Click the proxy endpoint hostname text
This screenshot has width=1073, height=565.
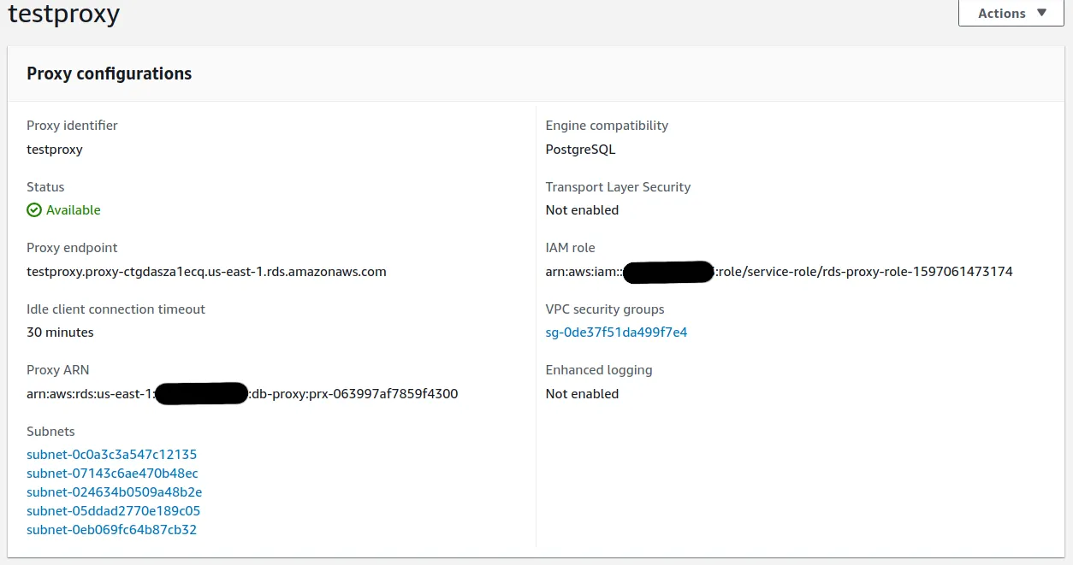(x=206, y=272)
